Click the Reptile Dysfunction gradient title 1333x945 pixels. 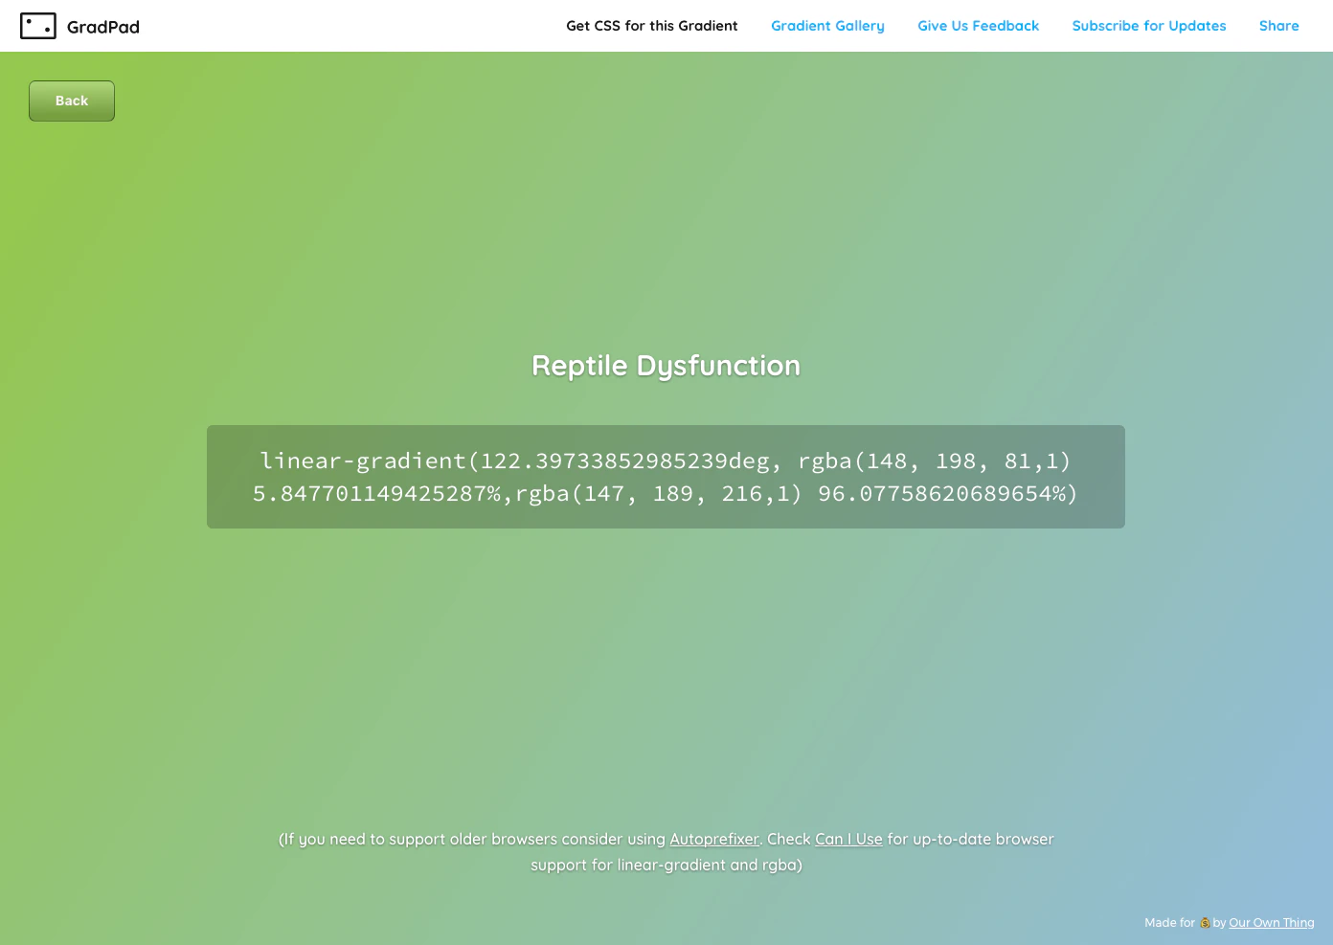(666, 366)
